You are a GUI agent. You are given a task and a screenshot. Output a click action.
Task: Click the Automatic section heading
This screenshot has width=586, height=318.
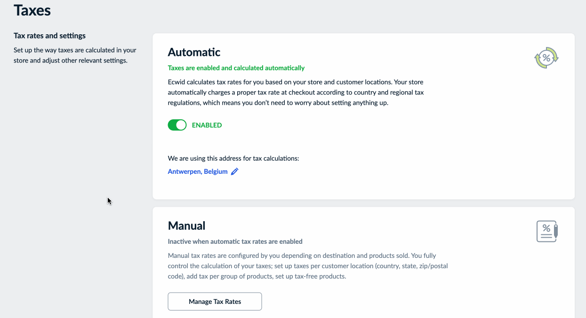[194, 52]
